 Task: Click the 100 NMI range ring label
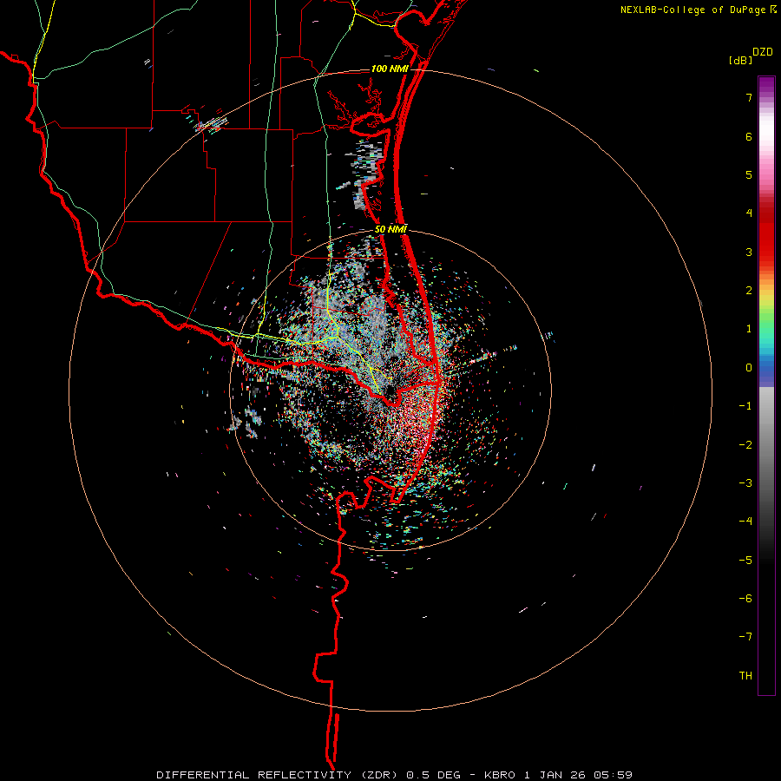click(390, 69)
